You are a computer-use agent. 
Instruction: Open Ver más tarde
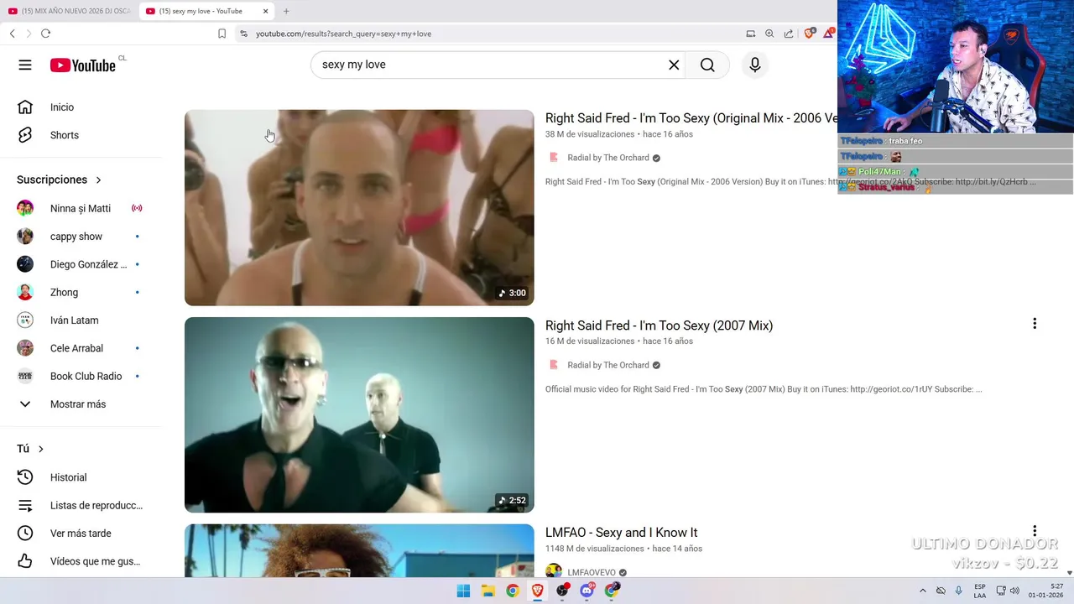[82, 534]
